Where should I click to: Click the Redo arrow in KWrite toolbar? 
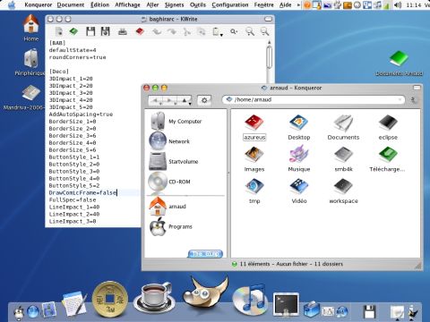point(172,31)
